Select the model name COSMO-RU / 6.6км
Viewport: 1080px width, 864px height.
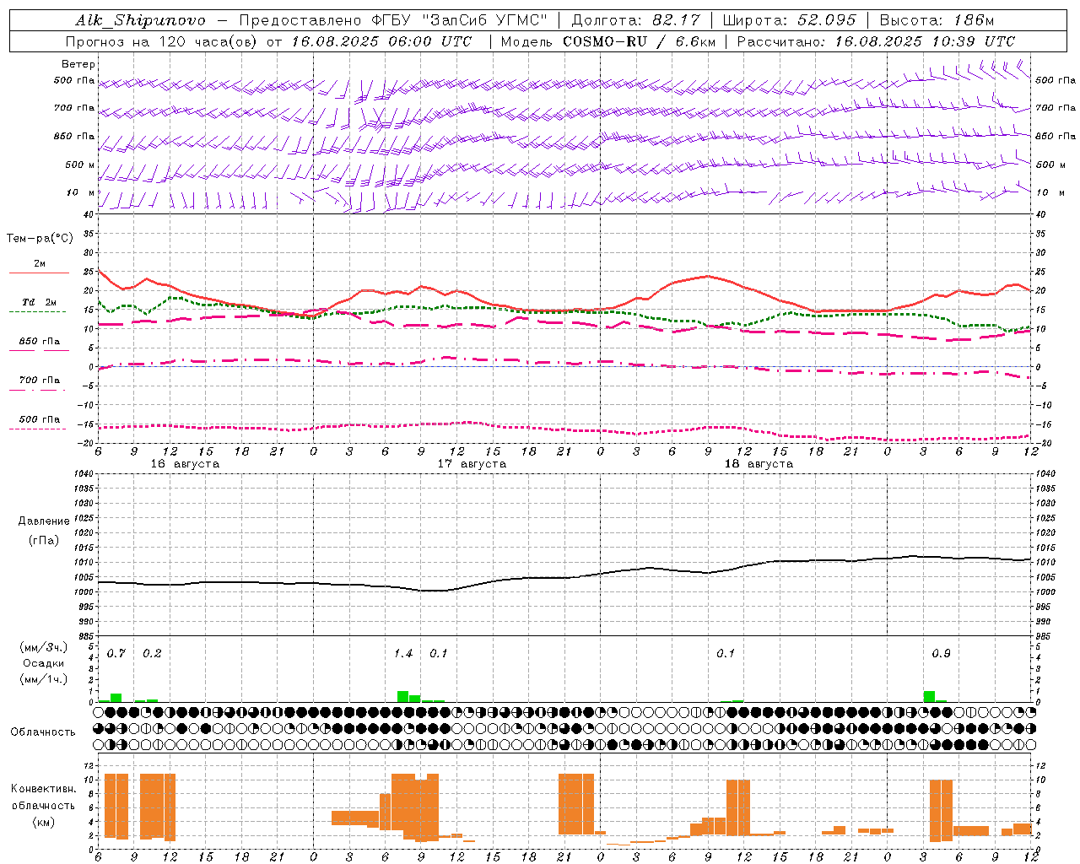[638, 41]
